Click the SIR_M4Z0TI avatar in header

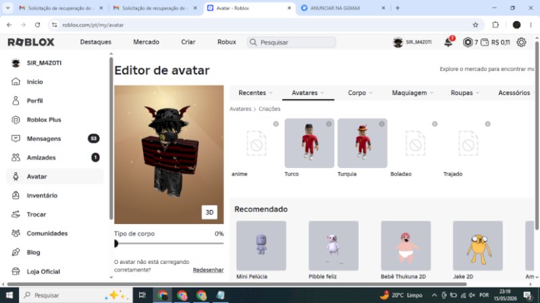pos(398,43)
